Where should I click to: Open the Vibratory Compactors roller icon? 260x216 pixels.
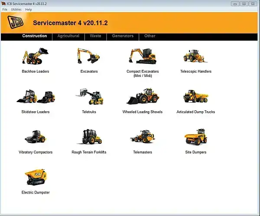point(36,136)
